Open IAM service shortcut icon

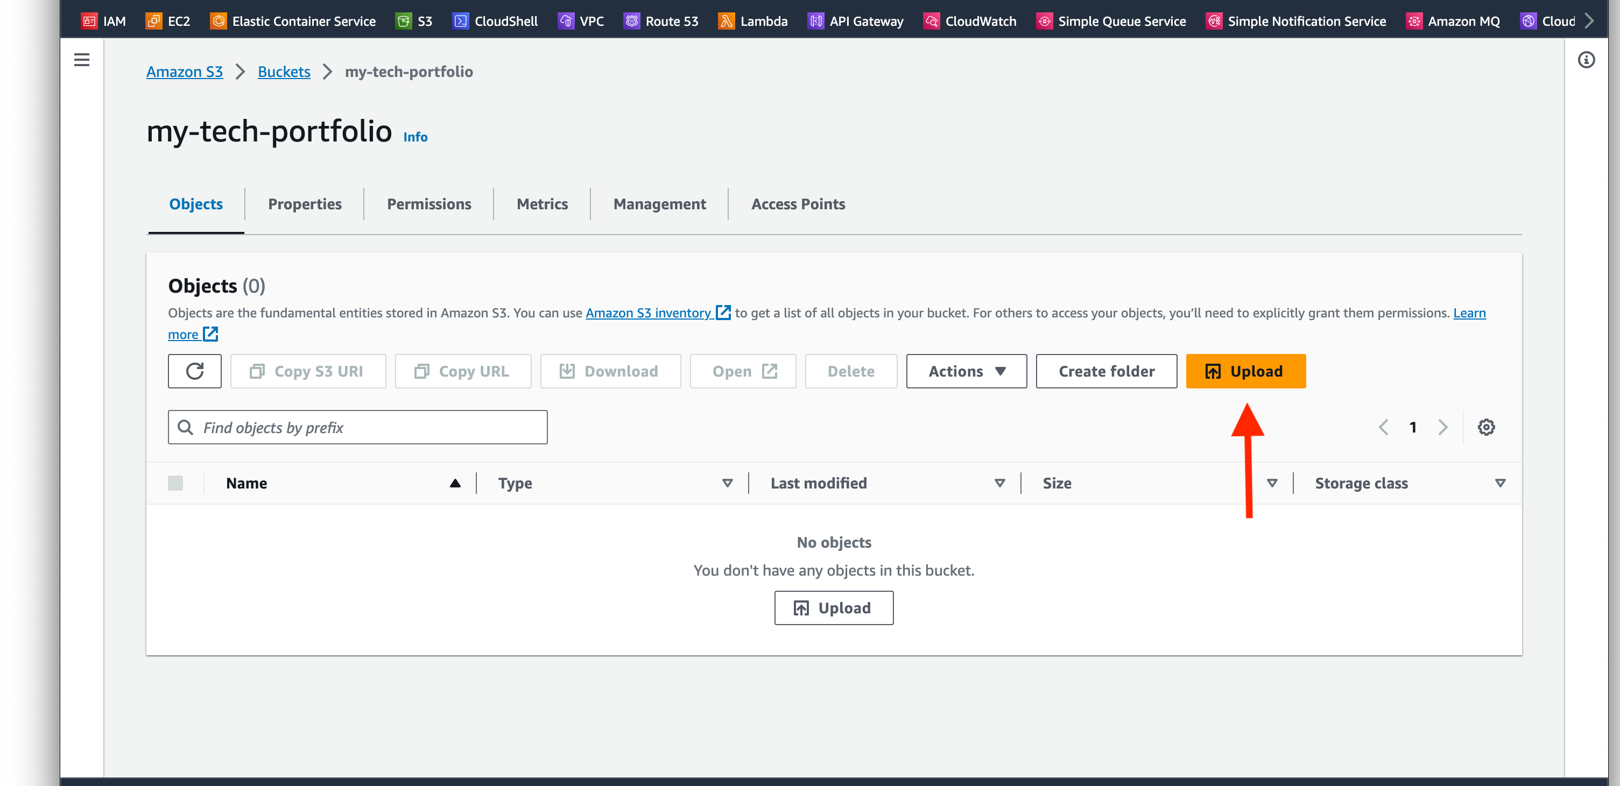tap(89, 21)
